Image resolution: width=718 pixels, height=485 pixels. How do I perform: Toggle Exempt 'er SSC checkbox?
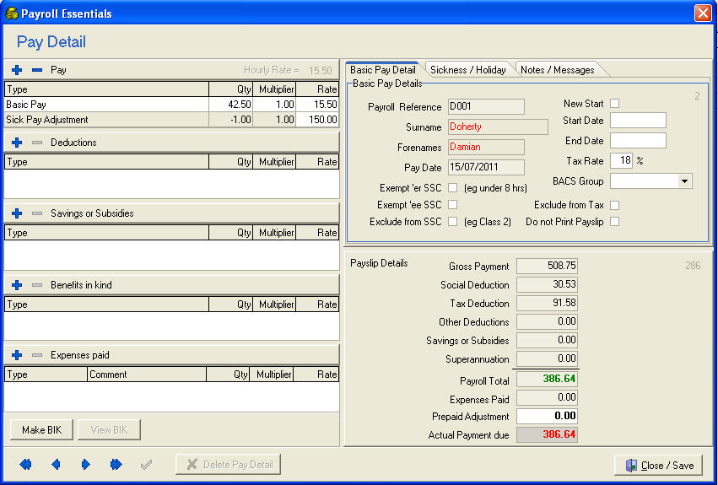coord(452,188)
